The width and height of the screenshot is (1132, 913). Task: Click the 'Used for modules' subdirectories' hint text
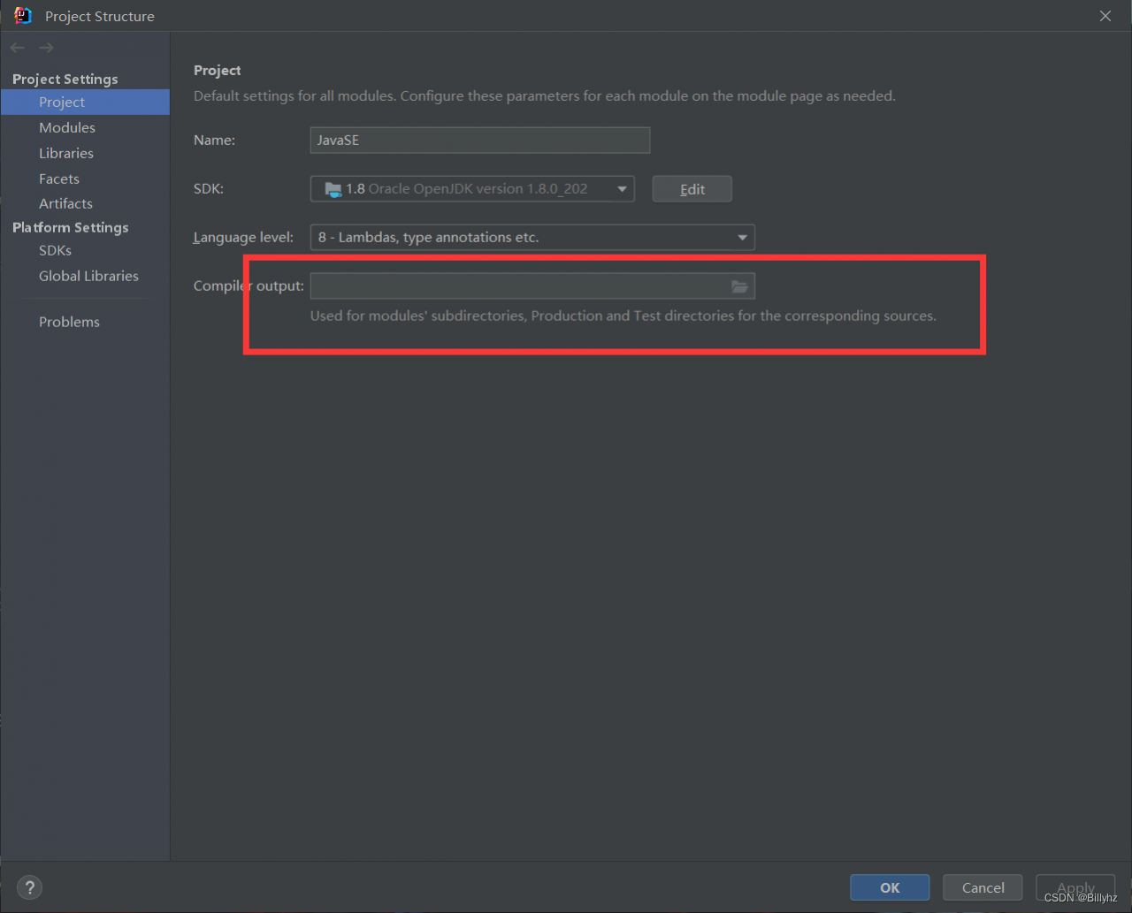tap(623, 316)
